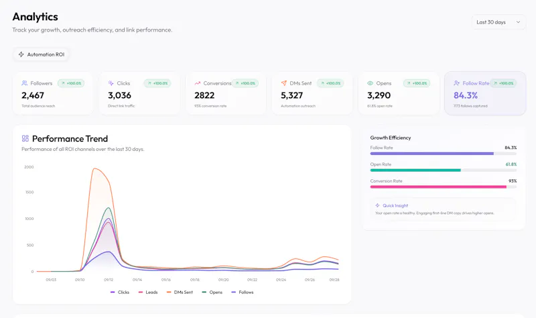This screenshot has width=536, height=318.
Task: Select the Opens 3,290 card
Action: coord(399,93)
